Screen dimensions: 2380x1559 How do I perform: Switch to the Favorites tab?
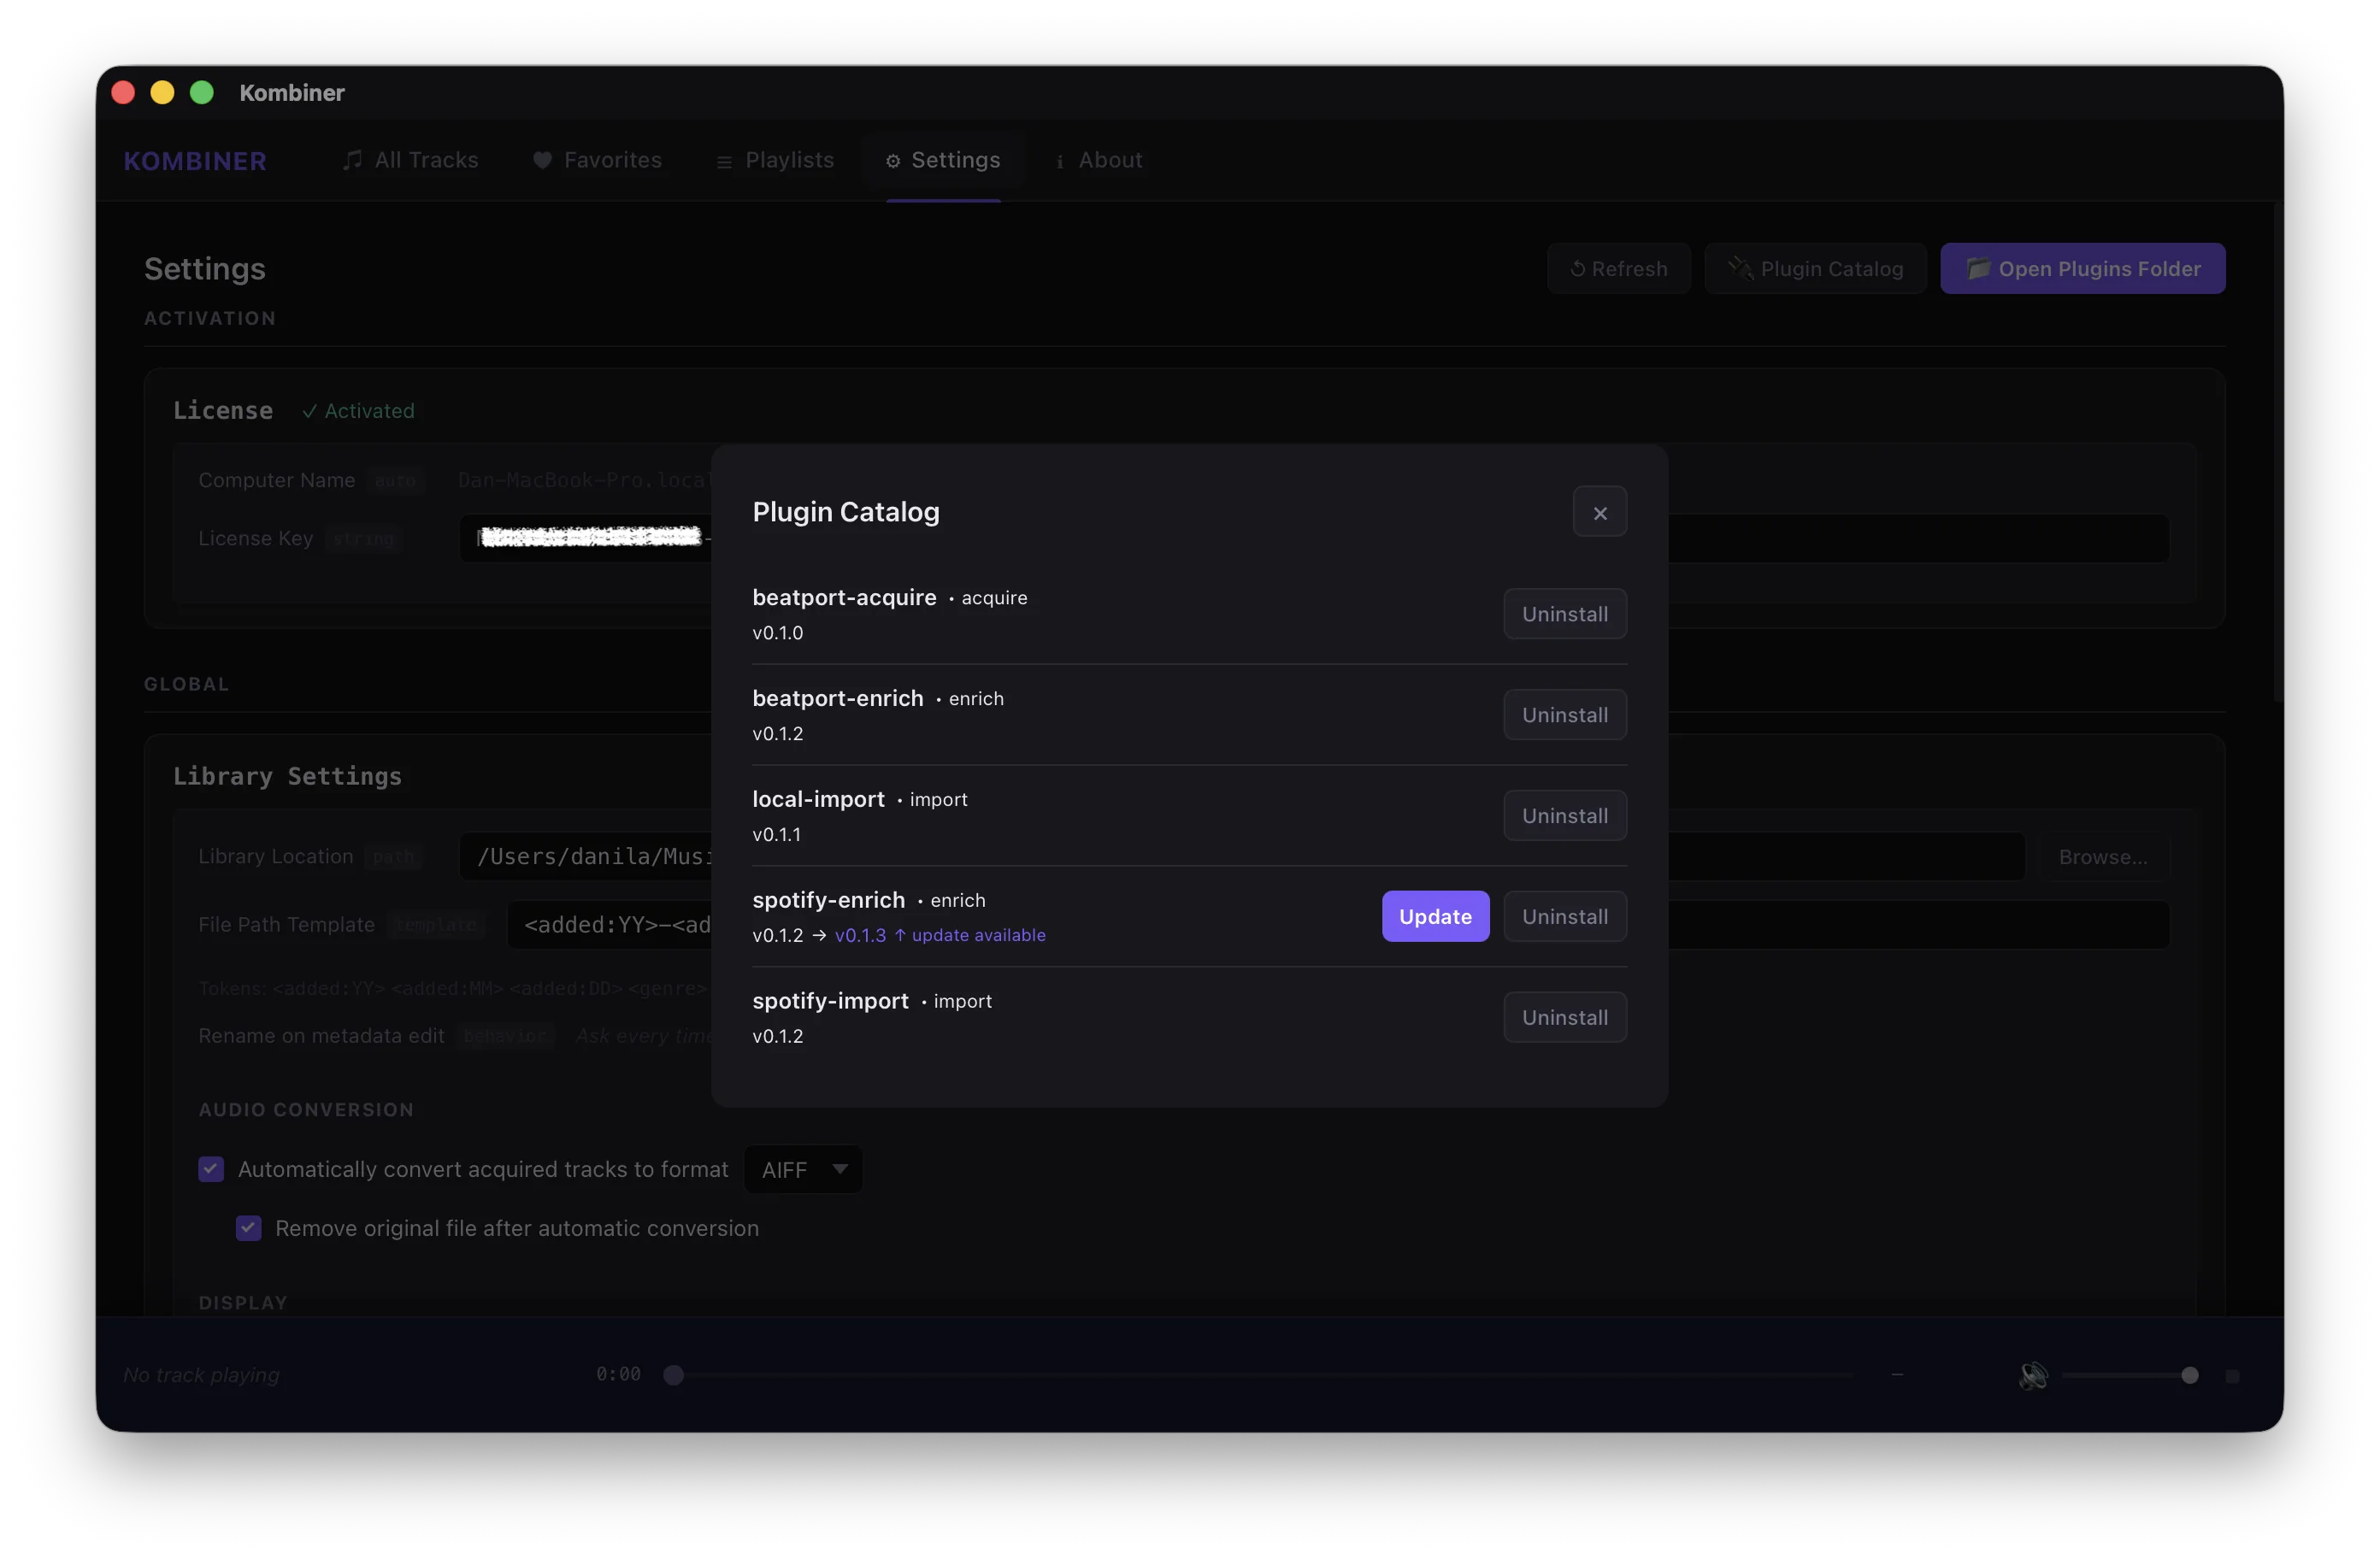coord(597,160)
